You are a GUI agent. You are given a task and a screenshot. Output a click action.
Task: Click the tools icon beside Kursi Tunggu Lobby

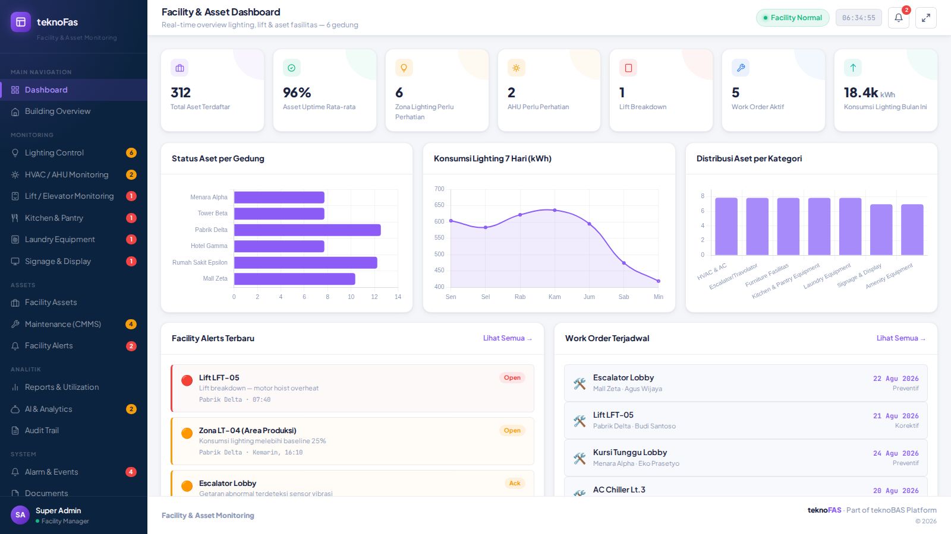coord(580,458)
